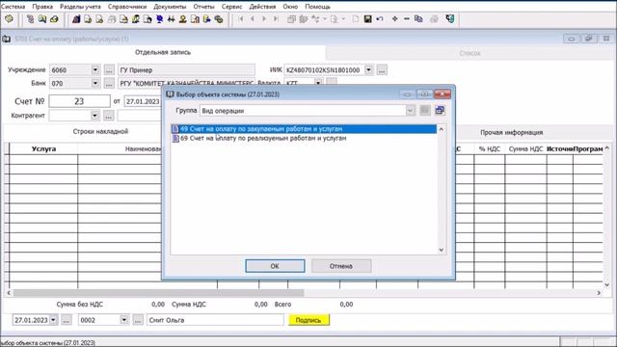
Task: Open the Окно menu
Action: tap(290, 7)
